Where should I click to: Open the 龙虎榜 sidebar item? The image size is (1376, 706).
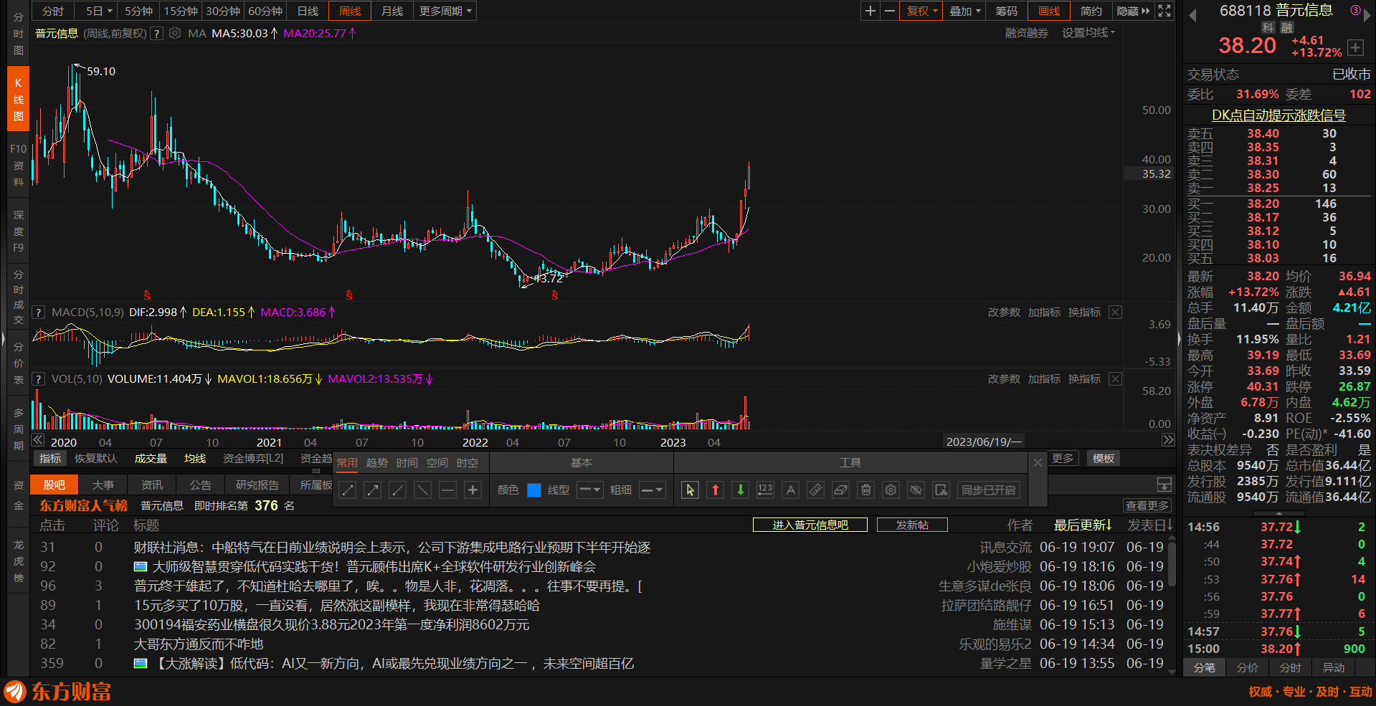[x=18, y=561]
